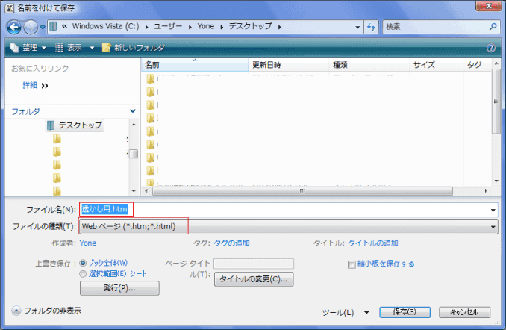Open the ファイルの種類 Web ページ combo box
The image size is (506, 330).
click(288, 227)
